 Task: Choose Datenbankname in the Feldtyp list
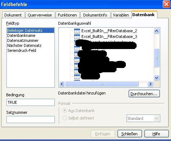click(x=30, y=35)
